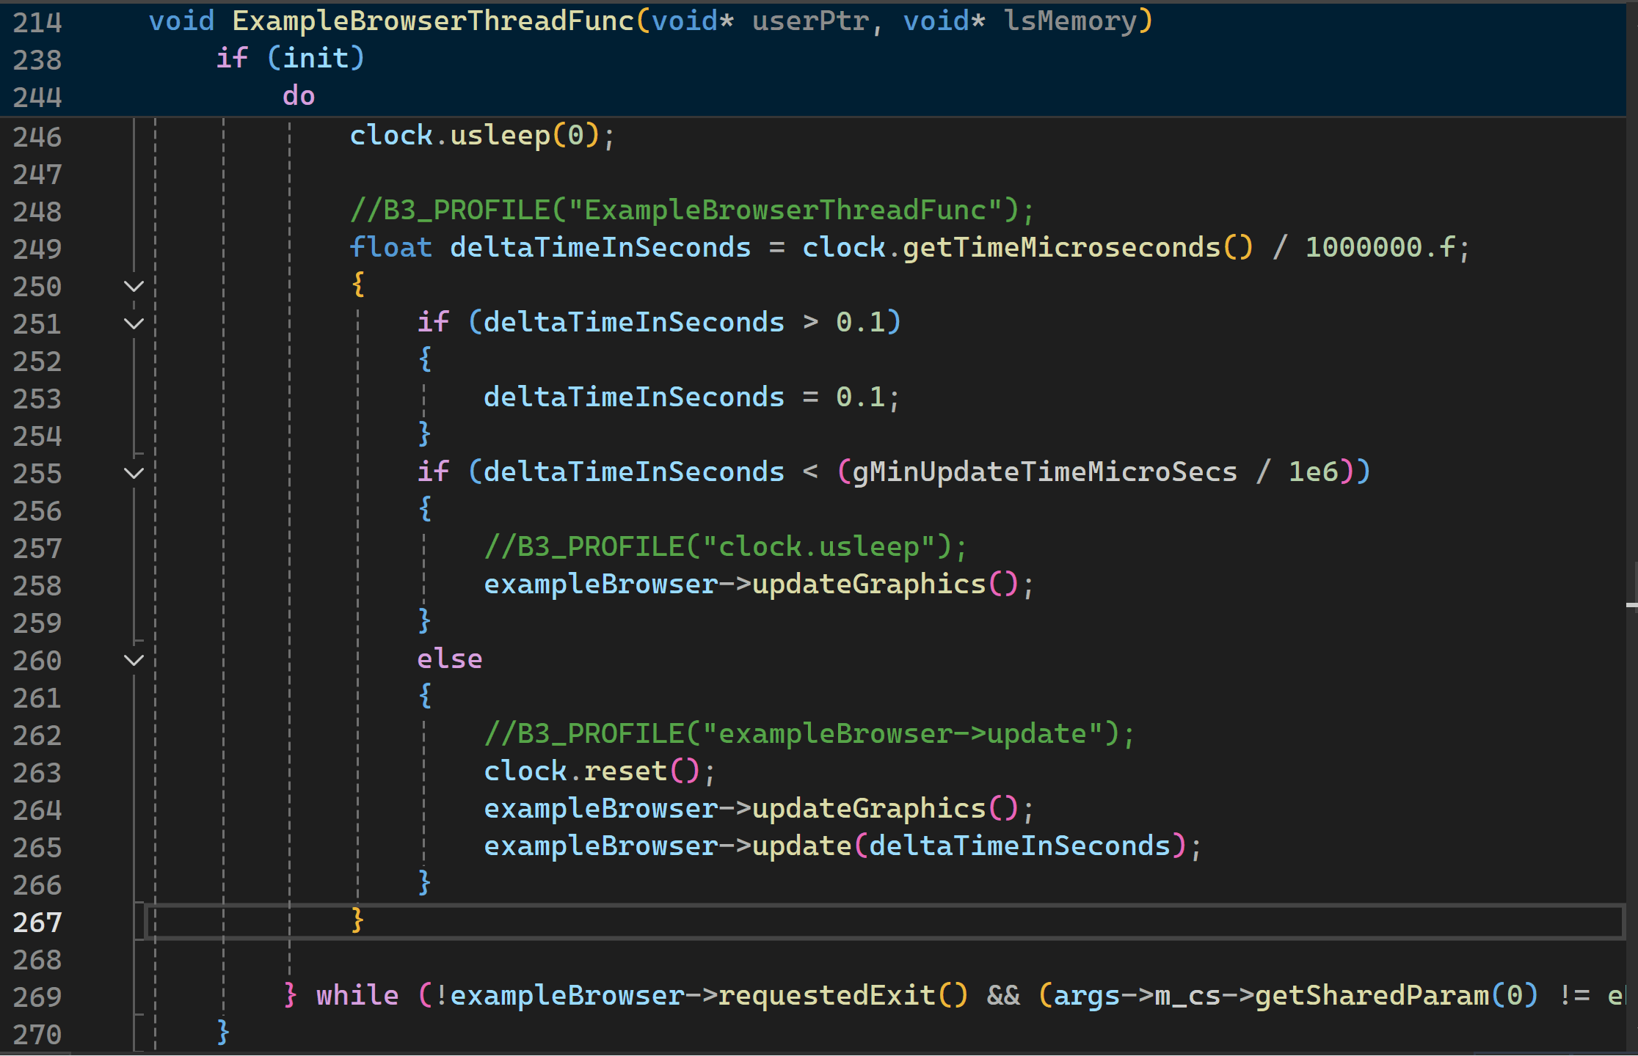Select line number 249 in gutter

coord(37,249)
